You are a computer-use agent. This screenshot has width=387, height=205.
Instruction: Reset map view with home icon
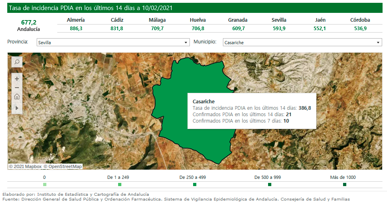click(x=17, y=97)
